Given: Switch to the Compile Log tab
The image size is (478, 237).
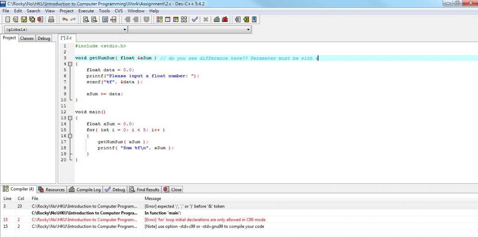Looking at the screenshot, I should [x=85, y=190].
